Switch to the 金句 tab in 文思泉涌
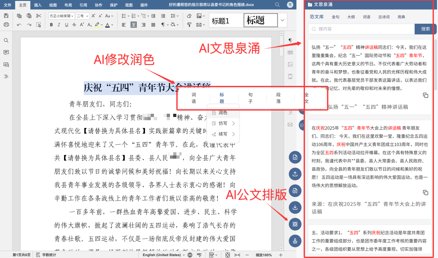The width and height of the screenshot is (438, 258). point(335,17)
